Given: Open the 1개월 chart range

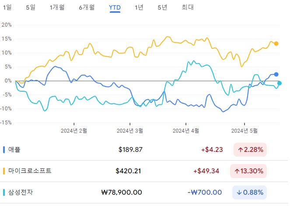Looking at the screenshot, I should click(x=57, y=7).
